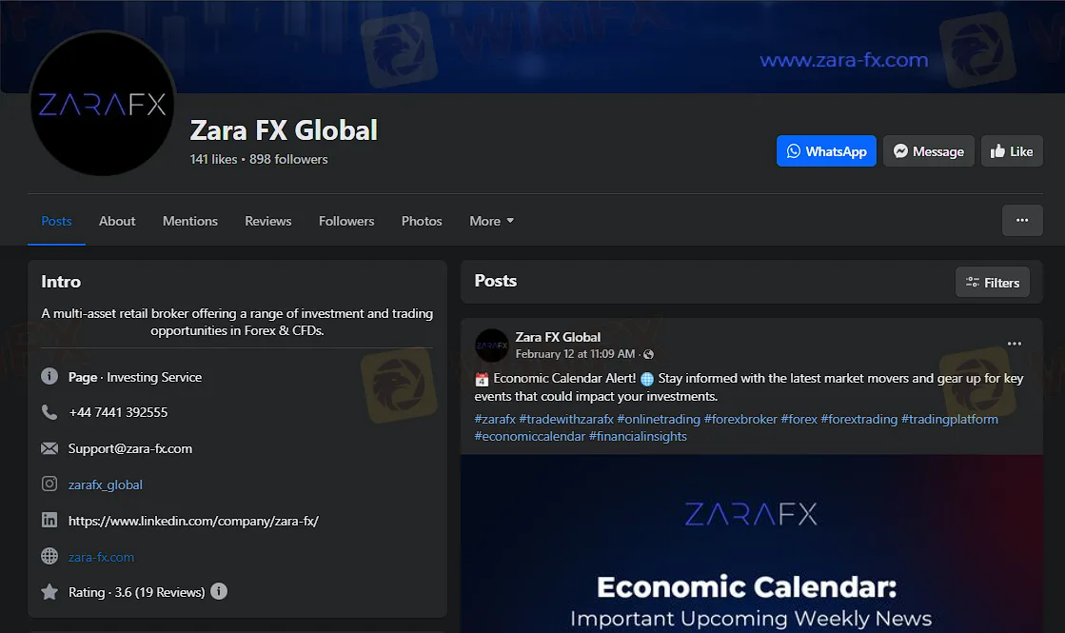Open the Mentions tab
The image size is (1065, 633).
tap(190, 221)
